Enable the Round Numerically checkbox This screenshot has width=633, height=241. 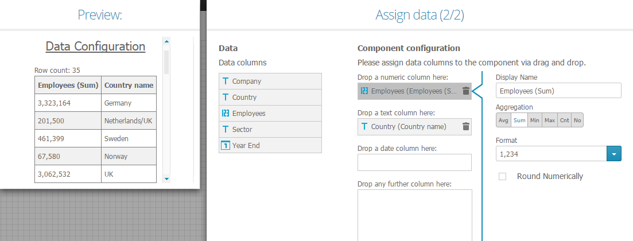503,177
